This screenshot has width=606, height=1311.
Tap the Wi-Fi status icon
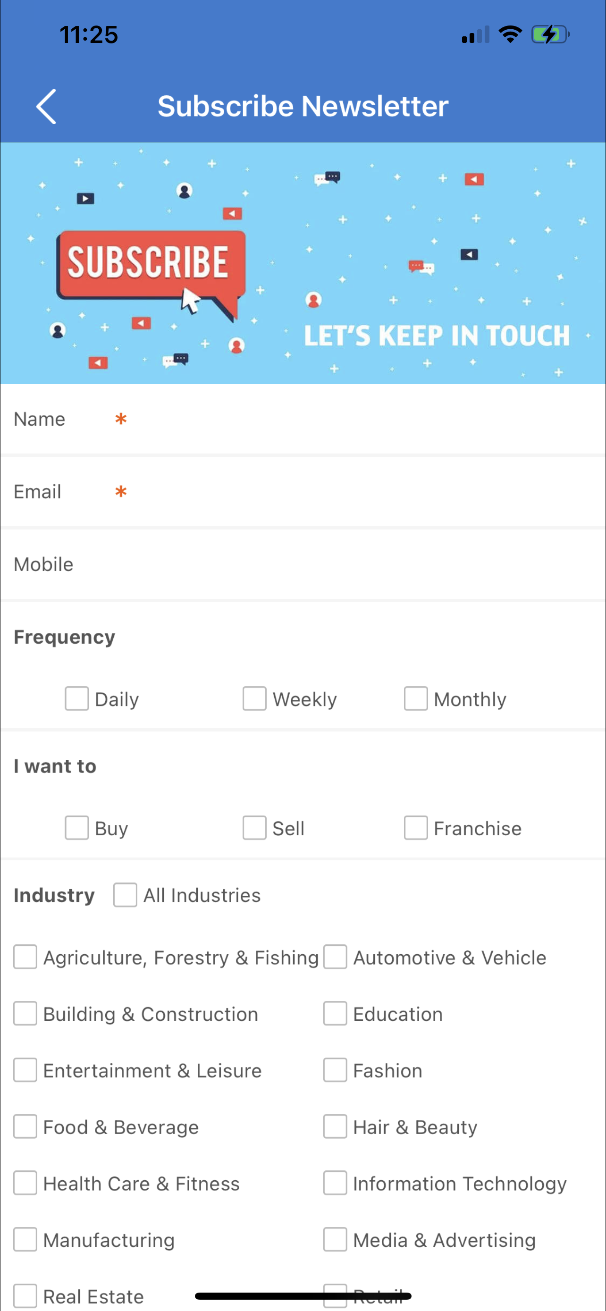tap(510, 34)
